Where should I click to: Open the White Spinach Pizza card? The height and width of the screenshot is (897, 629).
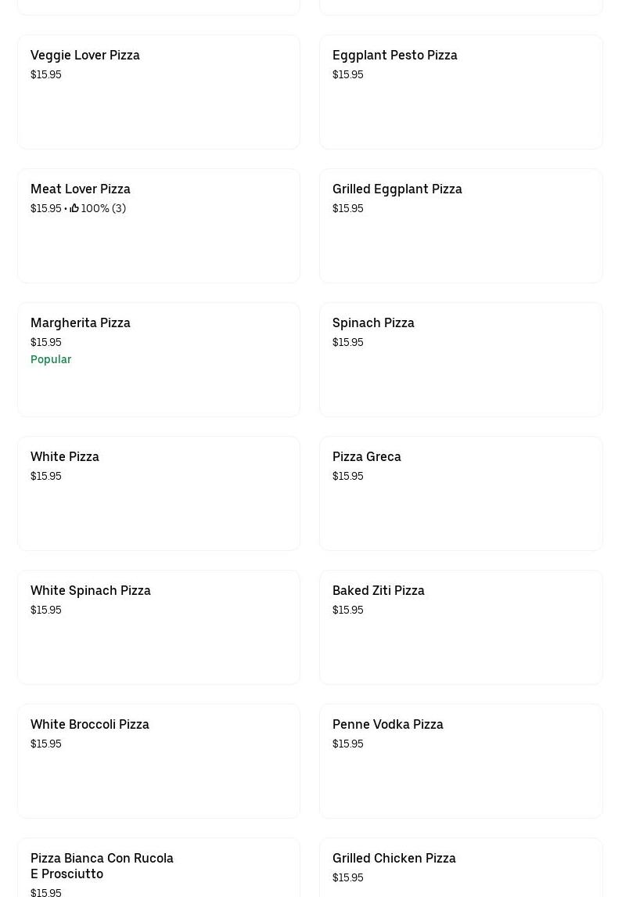[x=159, y=628]
